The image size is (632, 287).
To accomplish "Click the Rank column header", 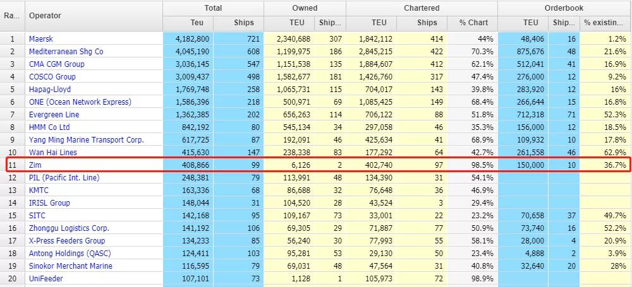I will click(11, 15).
